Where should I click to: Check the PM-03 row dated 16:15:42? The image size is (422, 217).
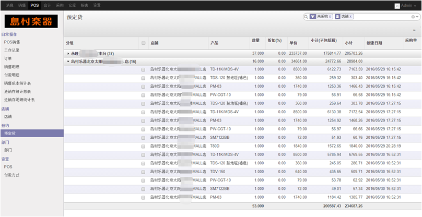[x=143, y=87]
